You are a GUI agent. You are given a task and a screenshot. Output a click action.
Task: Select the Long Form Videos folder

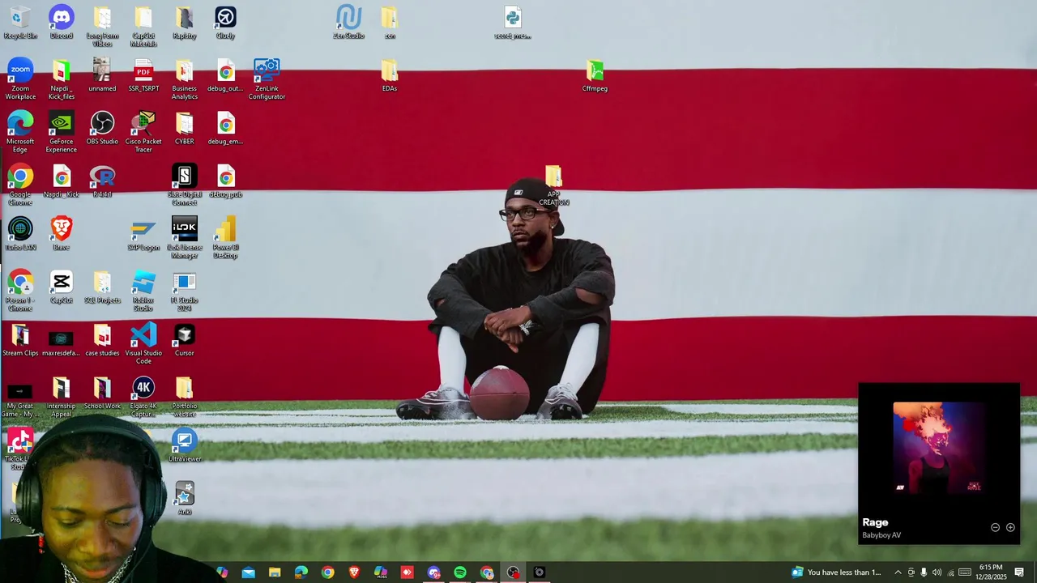pos(102,27)
